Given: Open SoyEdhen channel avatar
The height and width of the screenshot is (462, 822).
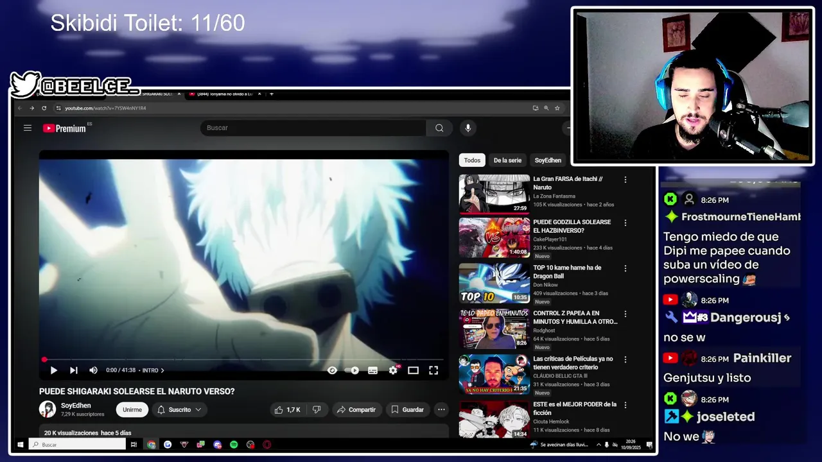Looking at the screenshot, I should (x=48, y=409).
